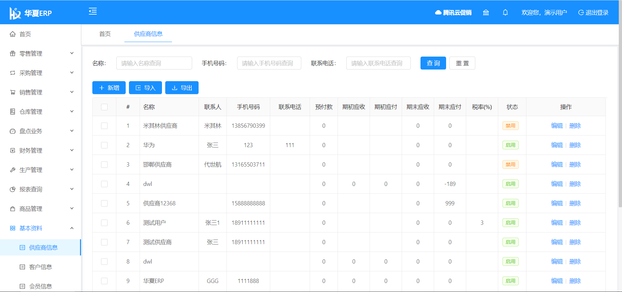
Task: Click the 首页 home icon in sidebar
Action: click(13, 34)
